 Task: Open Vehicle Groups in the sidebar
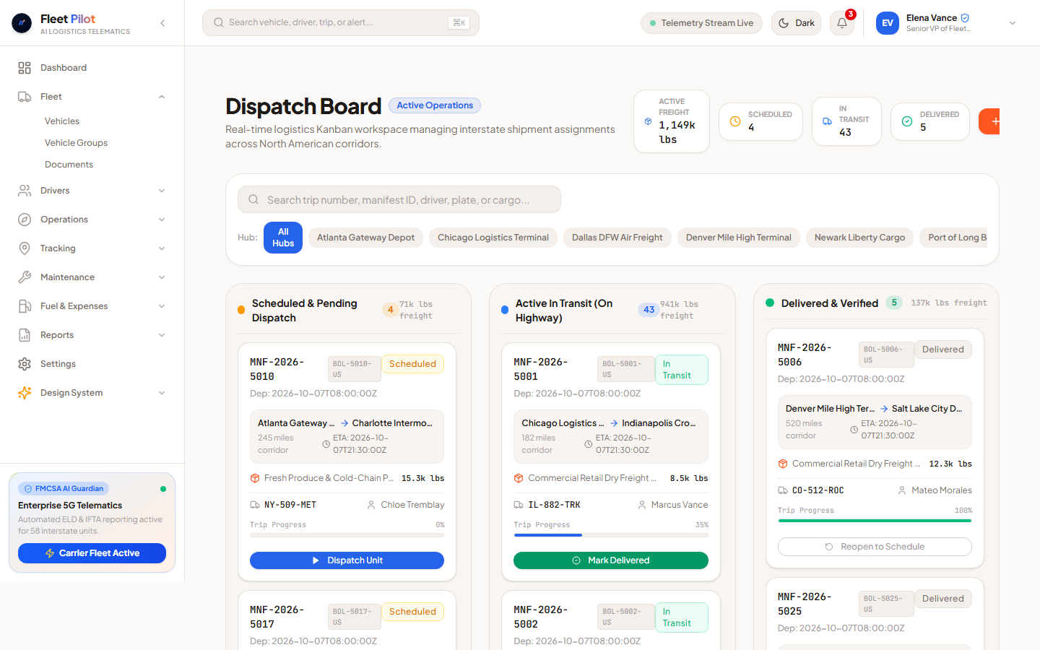(76, 143)
